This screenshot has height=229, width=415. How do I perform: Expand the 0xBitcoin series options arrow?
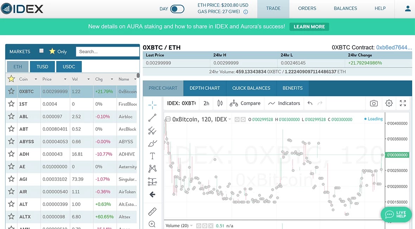(229, 119)
